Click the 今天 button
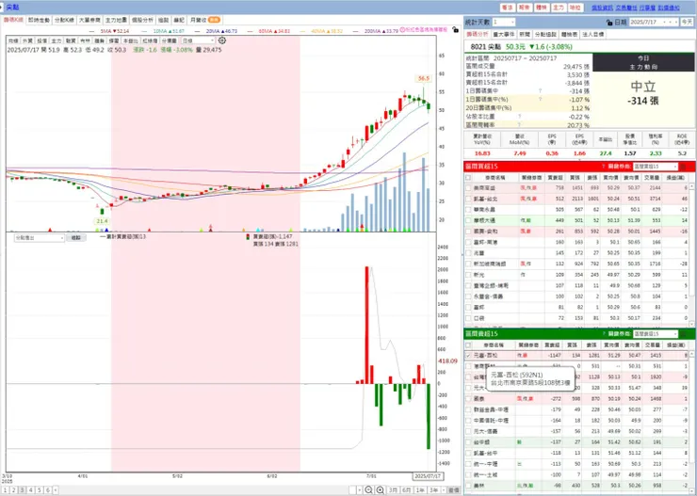This screenshot has height=496, width=697. 686,23
